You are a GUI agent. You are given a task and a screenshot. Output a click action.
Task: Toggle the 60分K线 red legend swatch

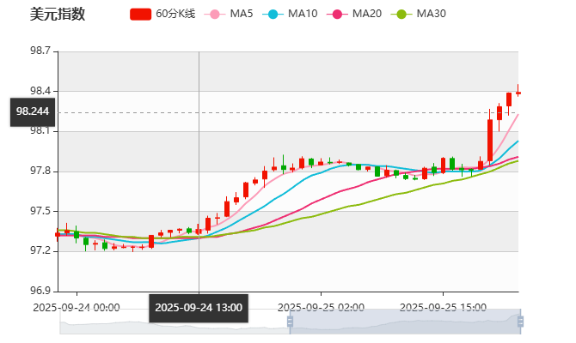pos(141,14)
